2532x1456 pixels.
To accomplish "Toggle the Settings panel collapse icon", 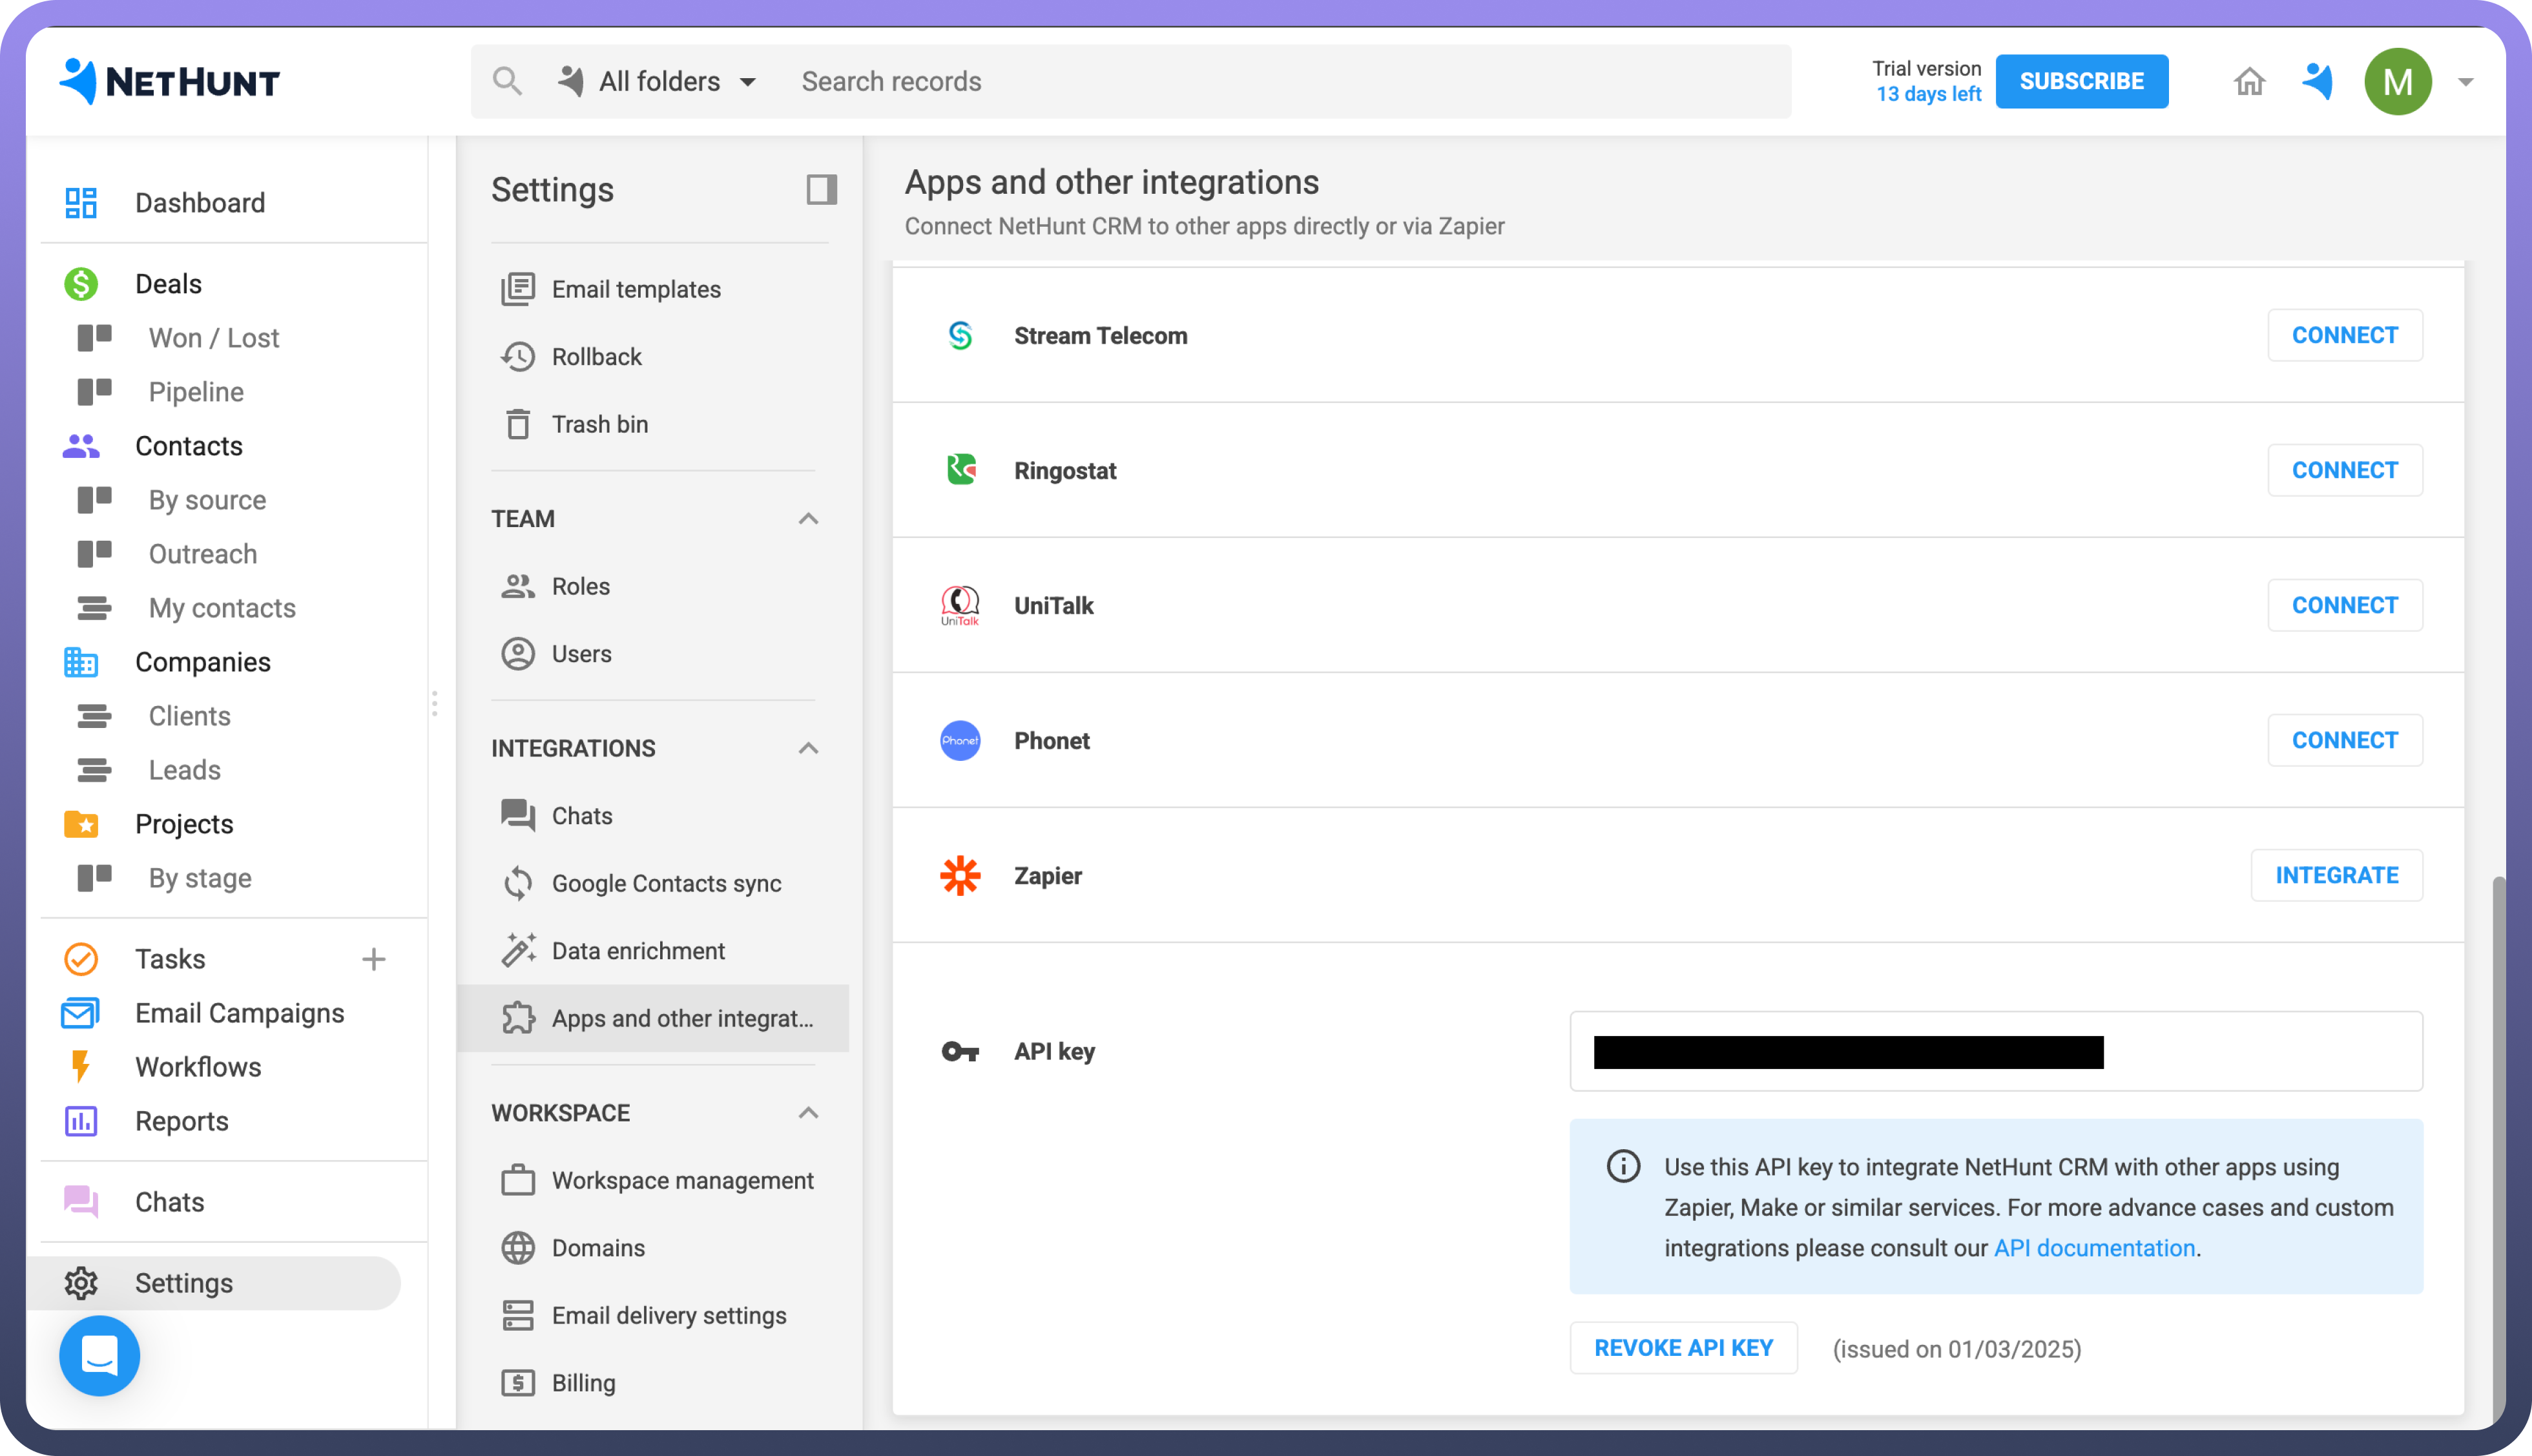I will coord(821,189).
